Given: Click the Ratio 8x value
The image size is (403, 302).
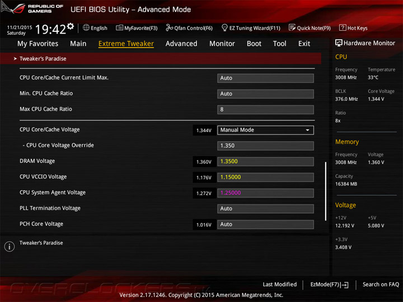Looking at the screenshot, I should pos(338,120).
